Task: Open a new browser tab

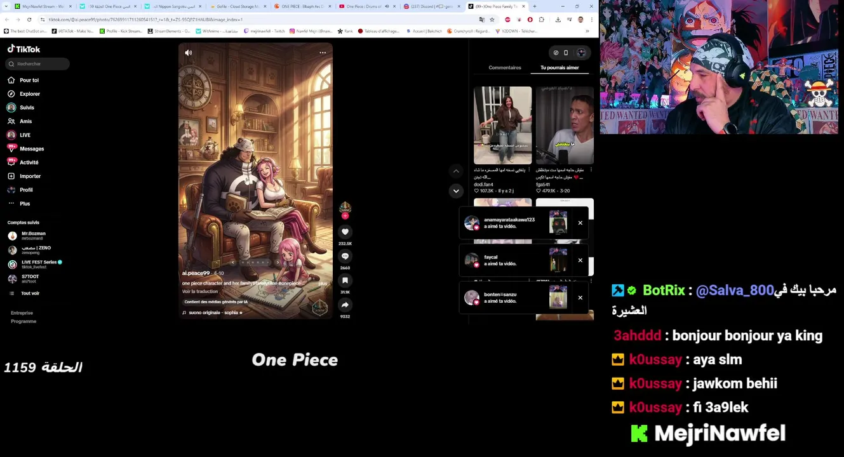Action: coord(534,6)
